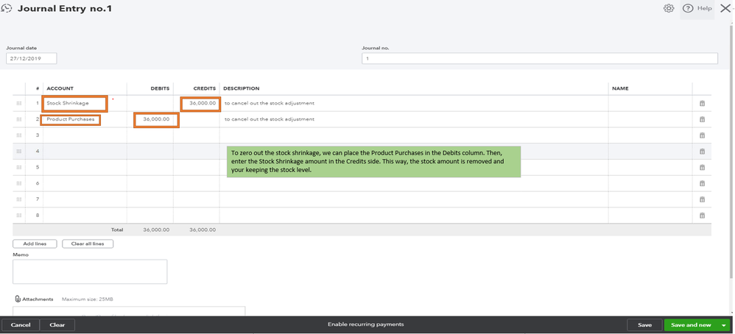This screenshot has height=334, width=735.
Task: Click the trash icon on line 5
Action: pyautogui.click(x=702, y=167)
